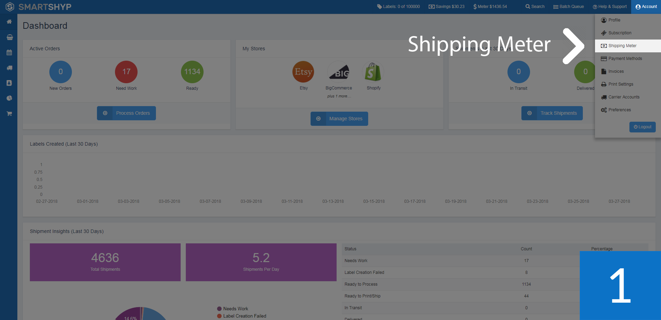Click the 03-15-2018 chart axis label

pyautogui.click(x=374, y=201)
